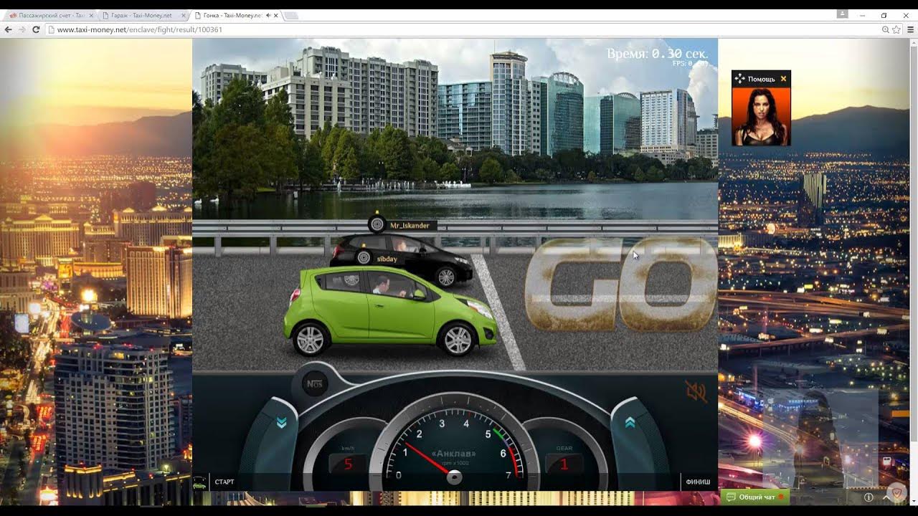Screen dimensions: 918x516
Task: Go forward in browser history
Action: pos(22,29)
